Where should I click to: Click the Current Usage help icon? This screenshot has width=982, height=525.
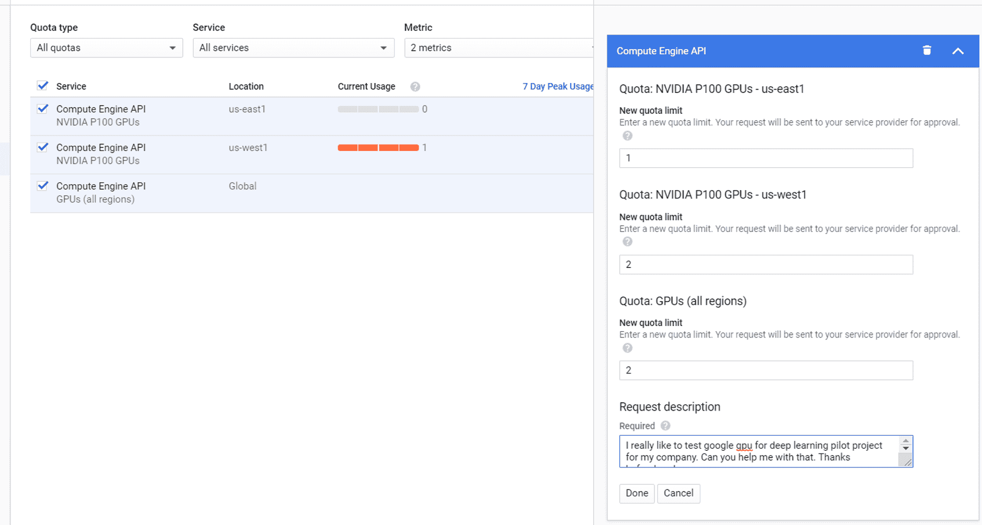click(x=415, y=87)
